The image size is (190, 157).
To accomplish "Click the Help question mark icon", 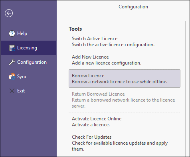I will click(x=12, y=33).
